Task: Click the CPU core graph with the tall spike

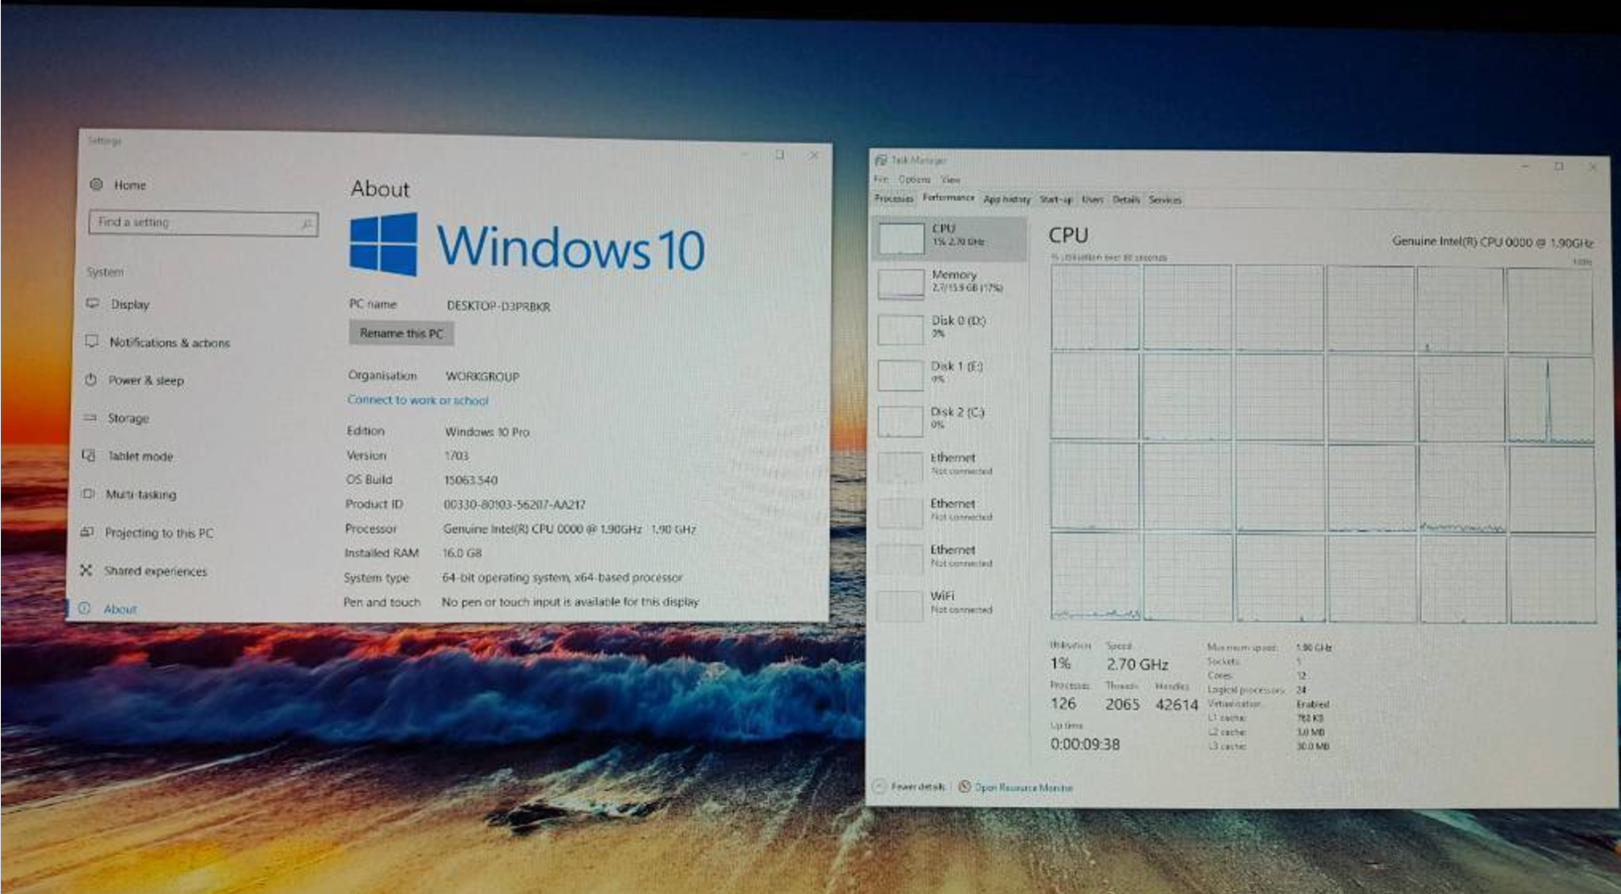Action: (1551, 400)
